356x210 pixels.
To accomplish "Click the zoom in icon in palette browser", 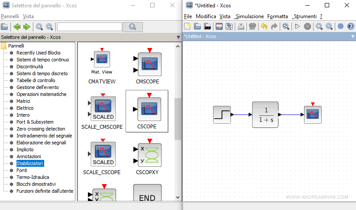I will point(39,27).
